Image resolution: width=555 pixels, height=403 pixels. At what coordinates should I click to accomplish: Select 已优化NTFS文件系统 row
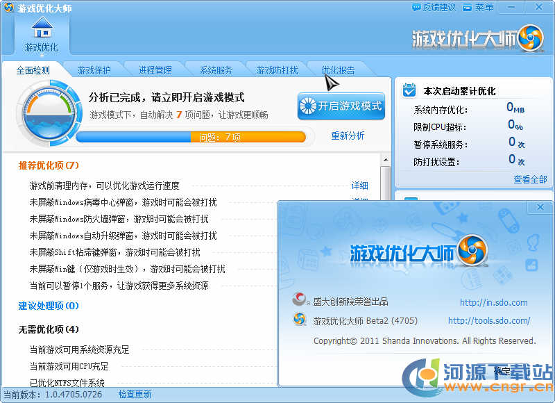tap(67, 382)
